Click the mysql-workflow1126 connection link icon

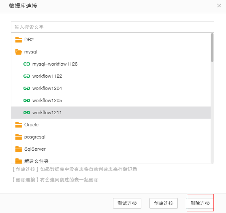point(27,64)
